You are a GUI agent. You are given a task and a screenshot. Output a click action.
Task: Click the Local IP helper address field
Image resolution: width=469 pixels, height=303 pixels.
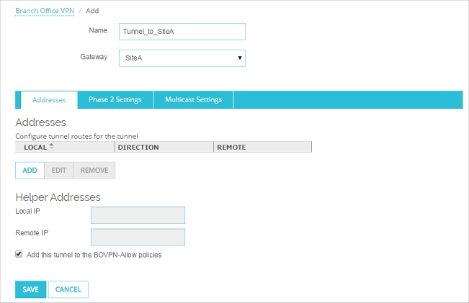[138, 215]
